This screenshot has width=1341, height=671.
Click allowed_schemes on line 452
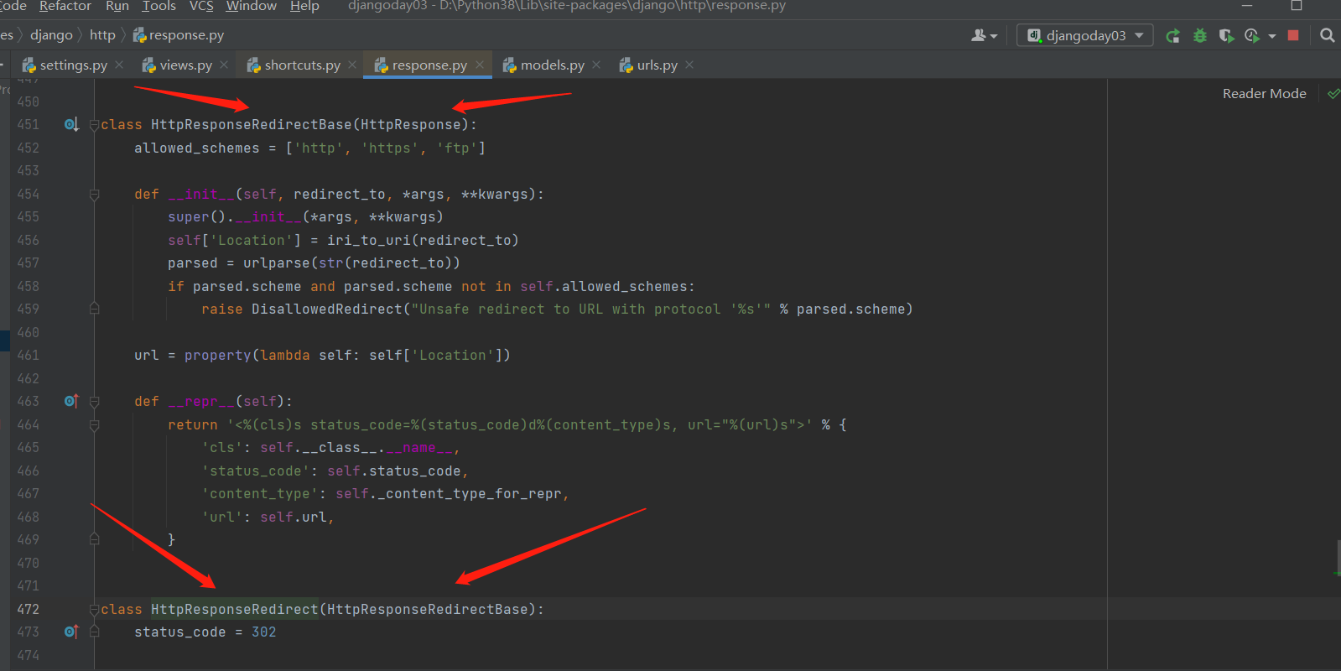click(197, 148)
